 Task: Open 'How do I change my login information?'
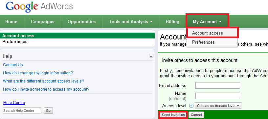point(38,73)
